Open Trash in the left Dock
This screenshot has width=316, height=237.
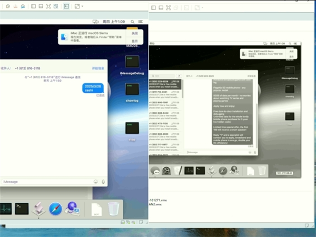pos(113,209)
